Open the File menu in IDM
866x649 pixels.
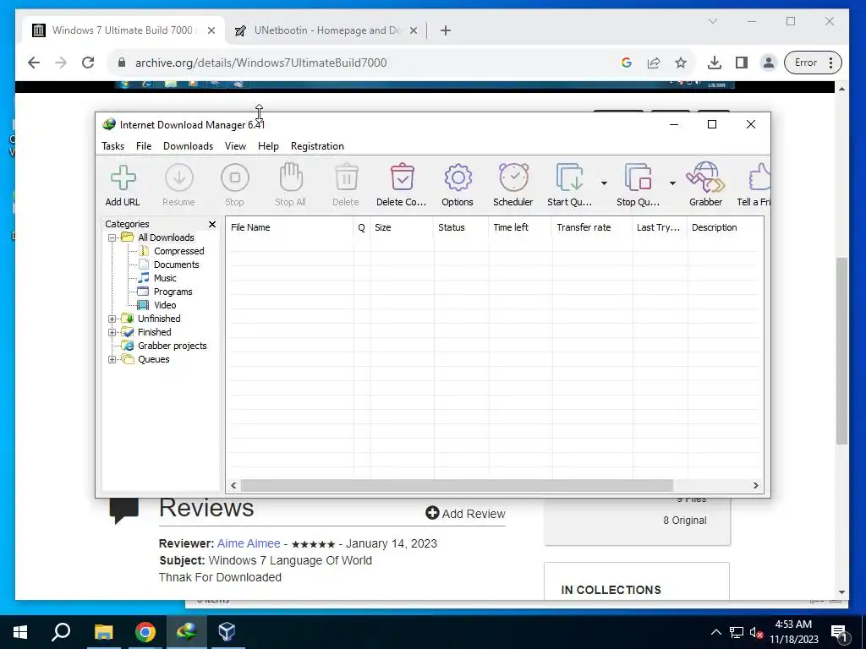[x=144, y=146]
